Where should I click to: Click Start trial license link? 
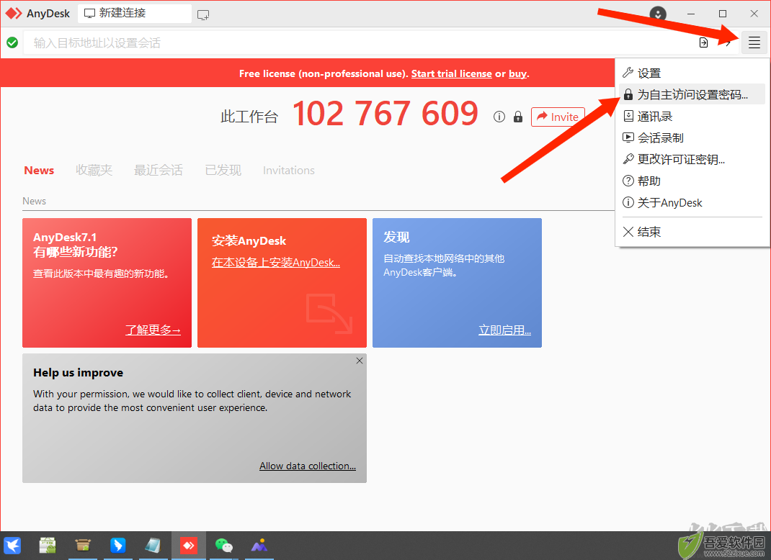click(x=451, y=73)
